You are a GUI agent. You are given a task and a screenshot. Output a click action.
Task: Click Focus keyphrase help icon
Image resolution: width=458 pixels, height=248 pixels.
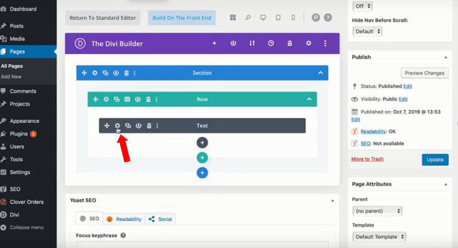point(124,236)
